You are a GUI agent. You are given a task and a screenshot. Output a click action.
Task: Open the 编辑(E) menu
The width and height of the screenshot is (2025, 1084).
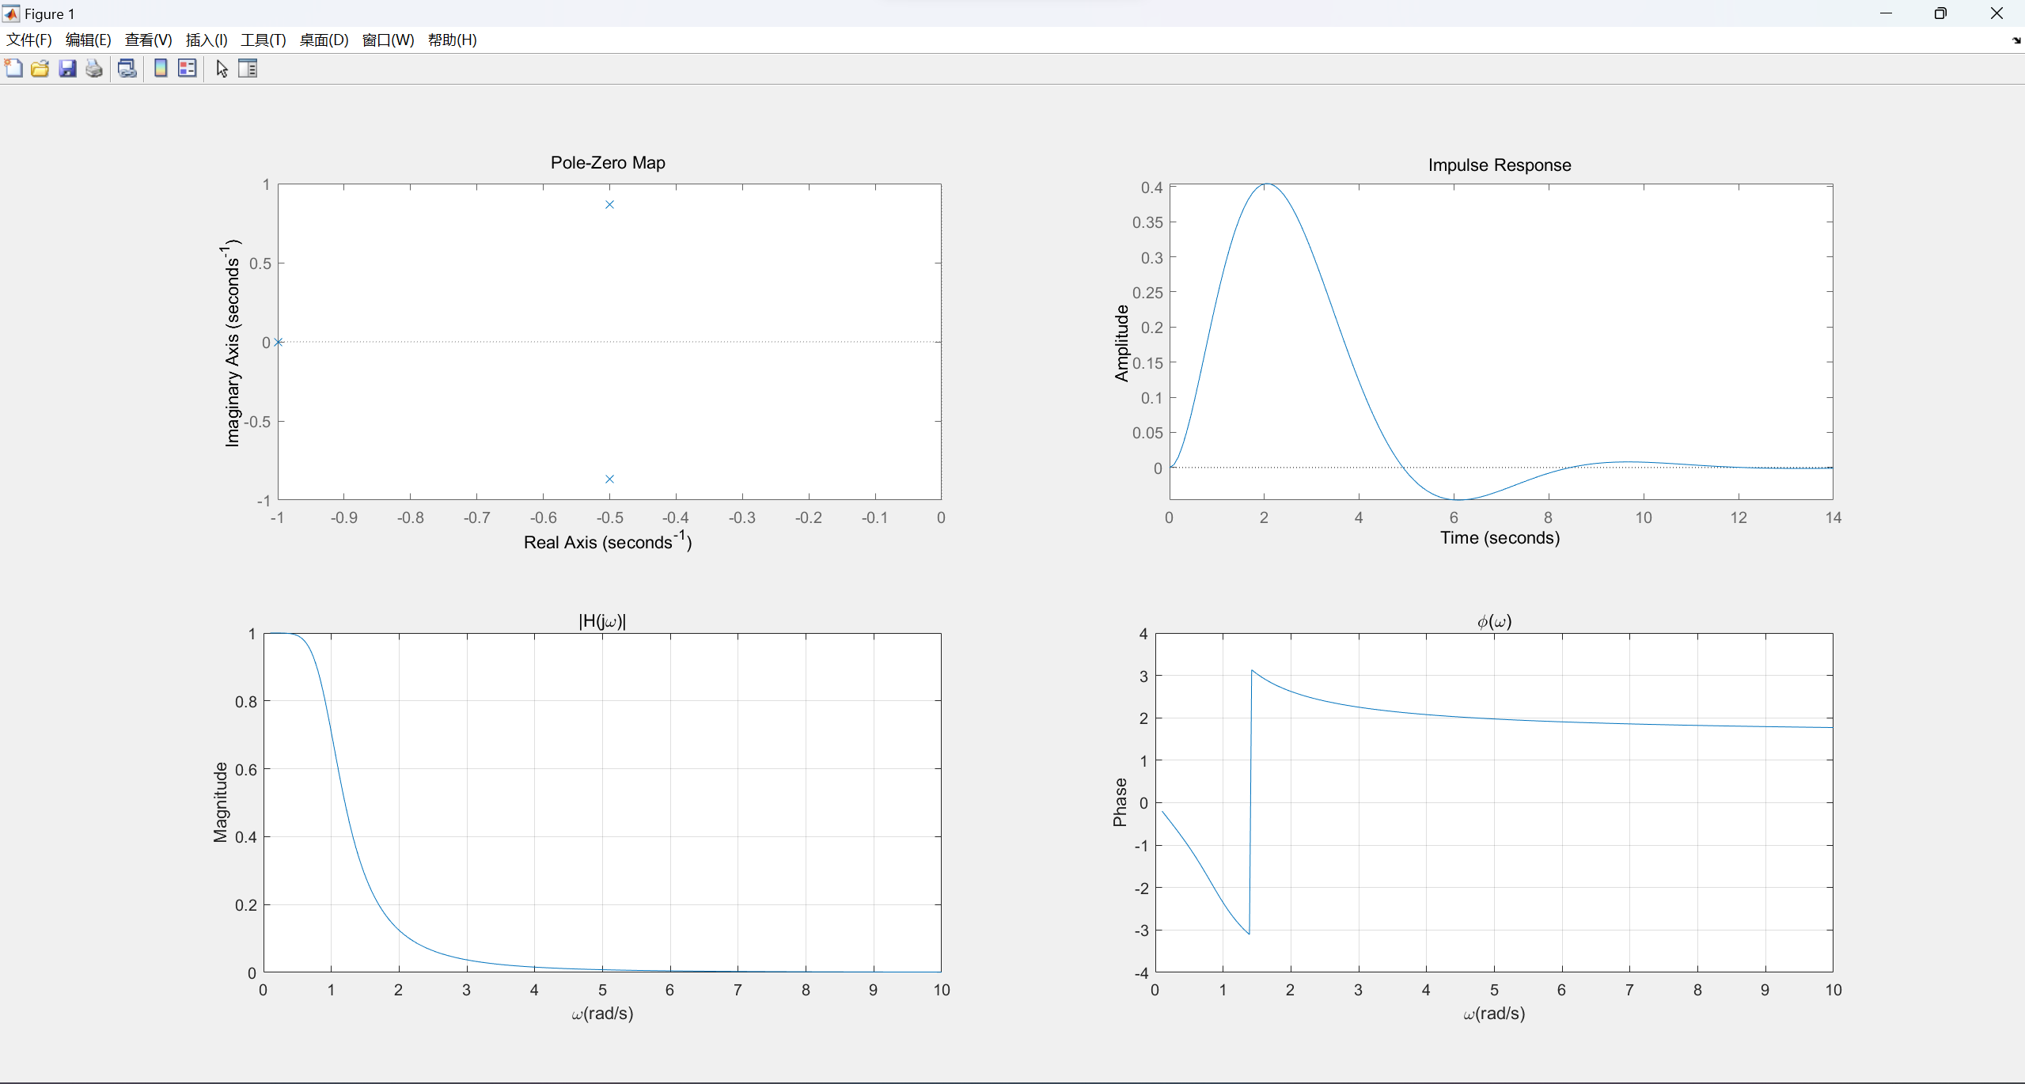[88, 40]
